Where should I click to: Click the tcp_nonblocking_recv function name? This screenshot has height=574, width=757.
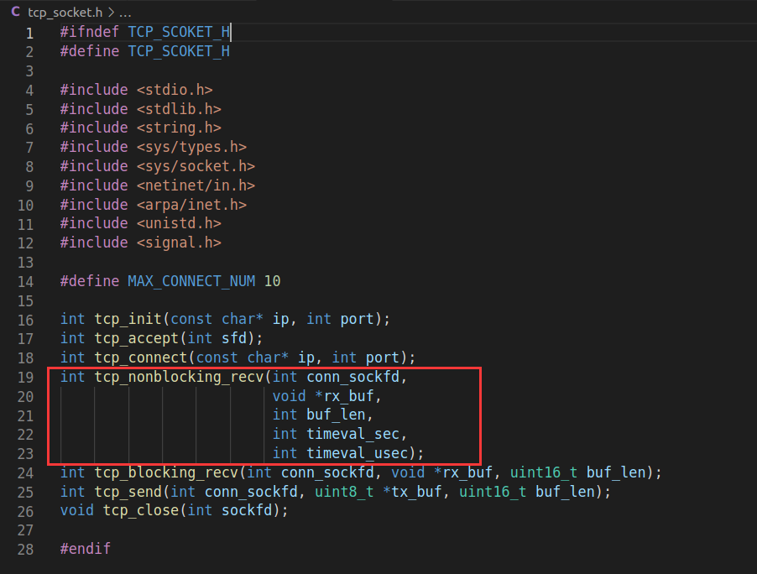click(x=179, y=377)
